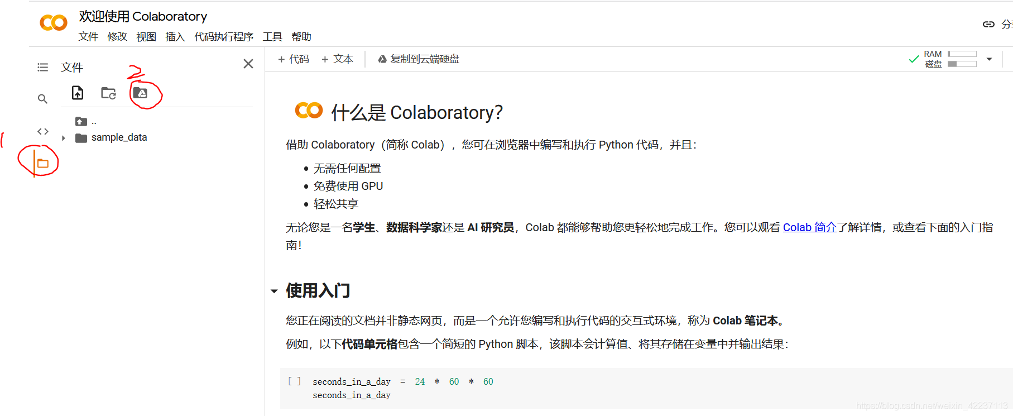Click the Colaboratory CO logo
Viewport: 1013px width, 416px height.
pyautogui.click(x=54, y=23)
